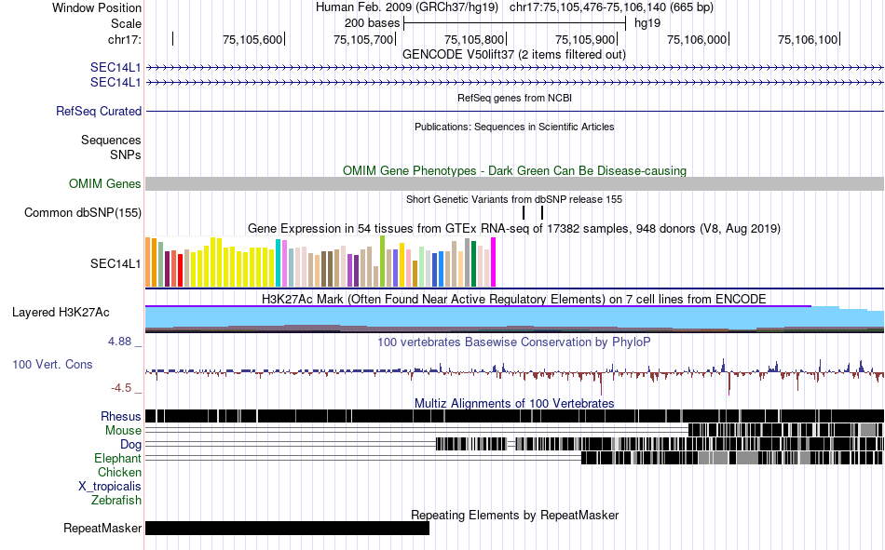The height and width of the screenshot is (550, 885).
Task: Click the 100 Vert. Cons label
Action: [52, 365]
